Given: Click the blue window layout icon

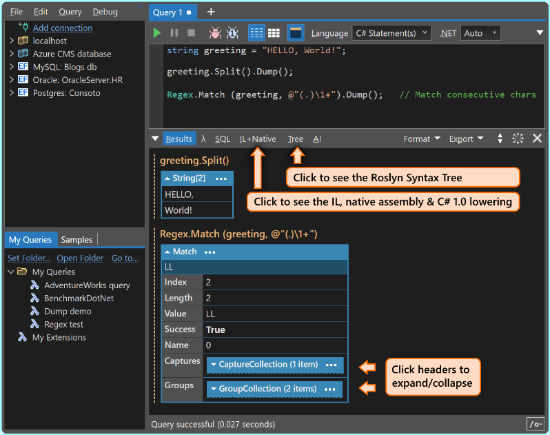Looking at the screenshot, I should tap(296, 33).
